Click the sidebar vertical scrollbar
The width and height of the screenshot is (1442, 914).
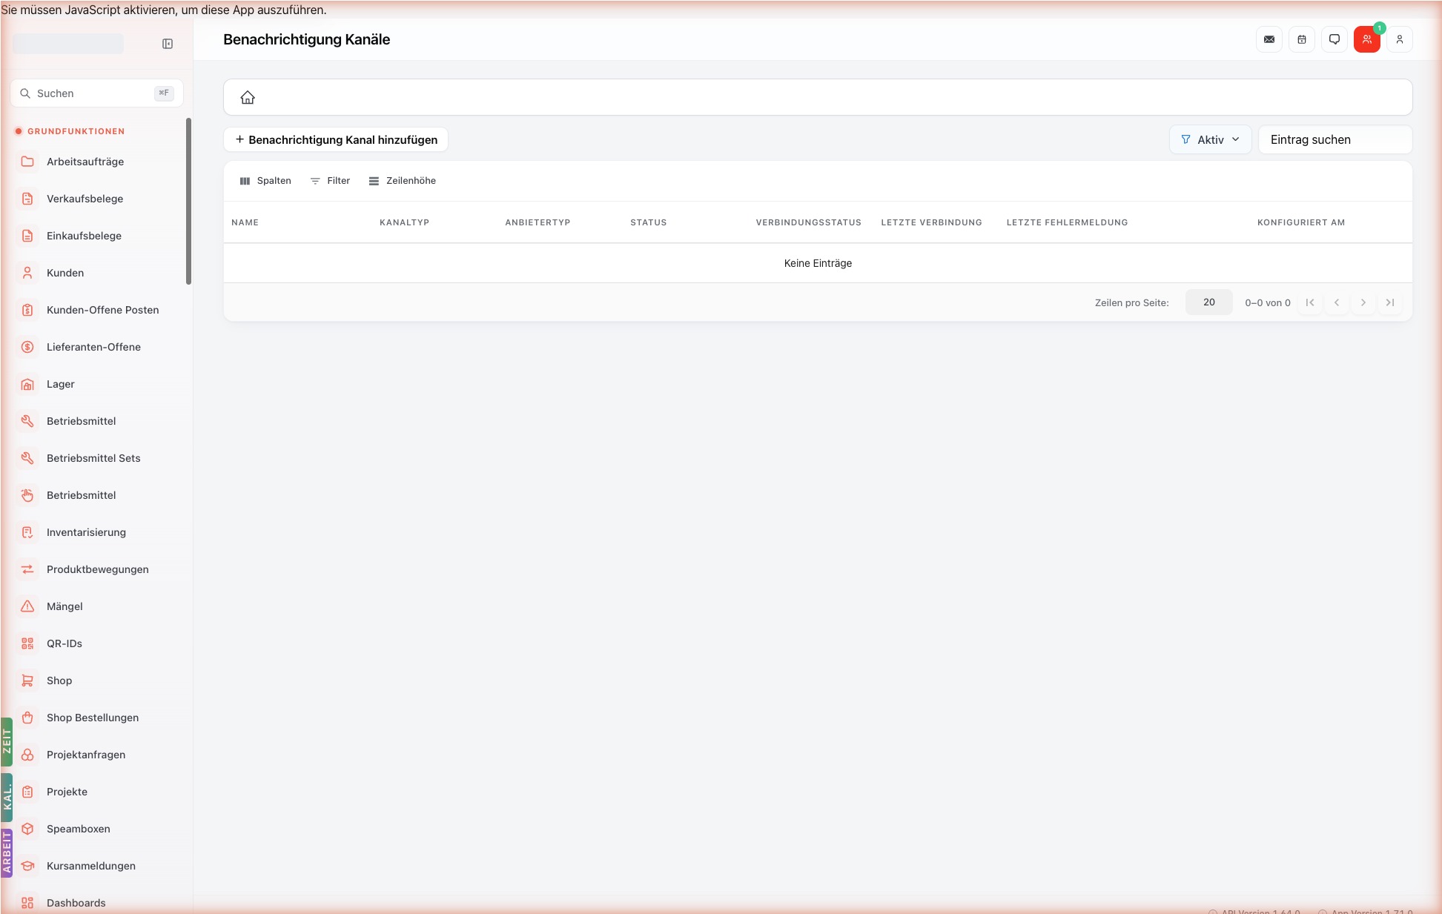[188, 201]
